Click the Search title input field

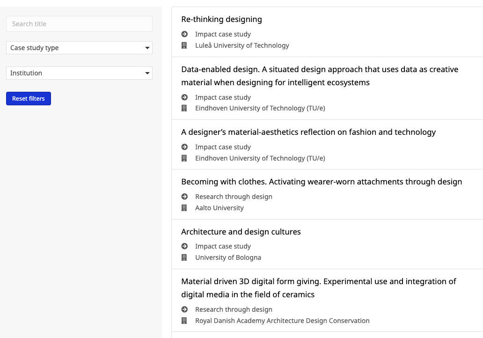click(79, 24)
